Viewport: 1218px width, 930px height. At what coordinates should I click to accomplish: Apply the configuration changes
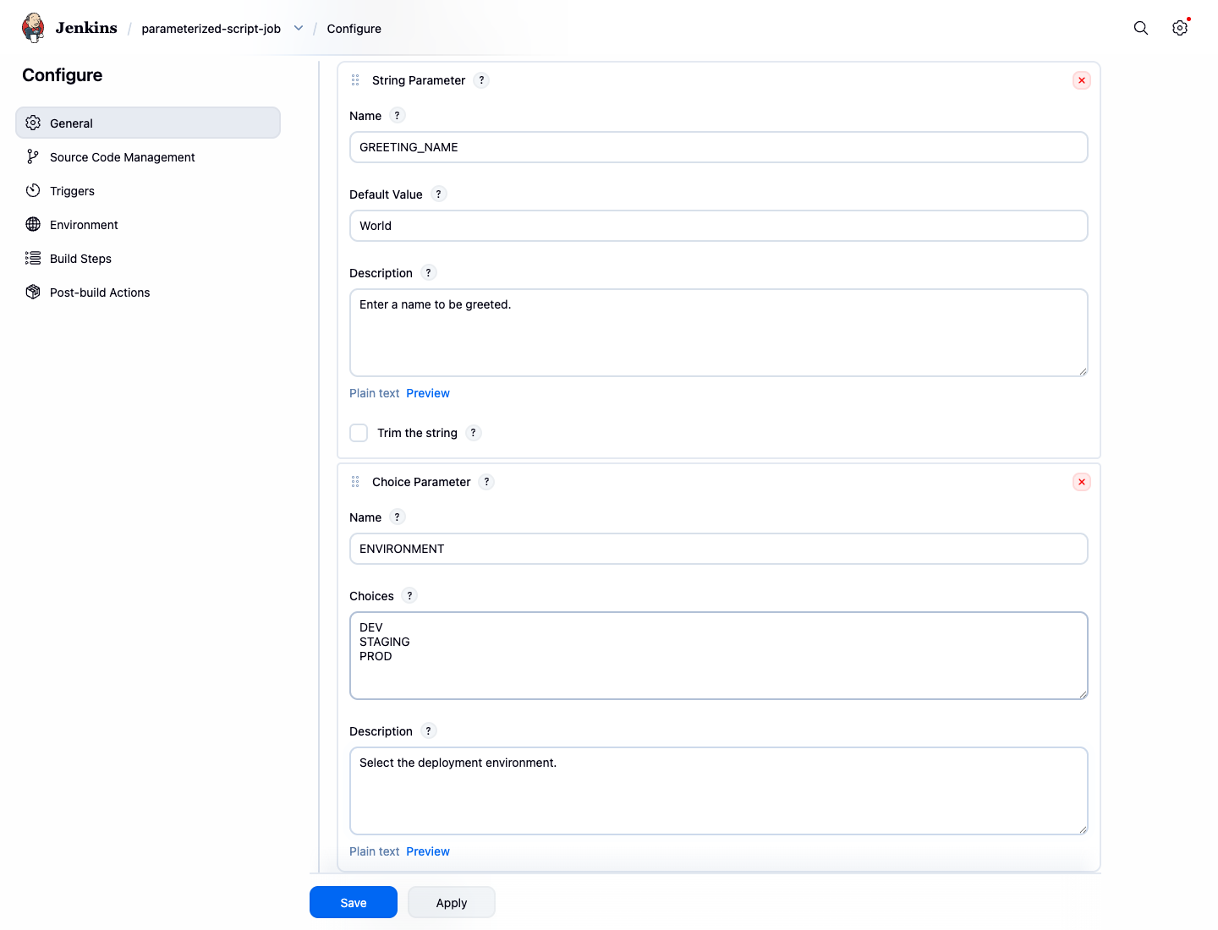(452, 902)
